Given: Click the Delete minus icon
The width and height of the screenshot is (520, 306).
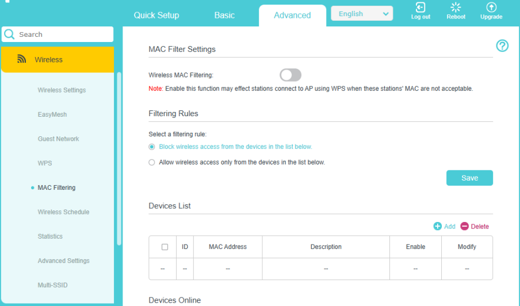Looking at the screenshot, I should click(464, 226).
